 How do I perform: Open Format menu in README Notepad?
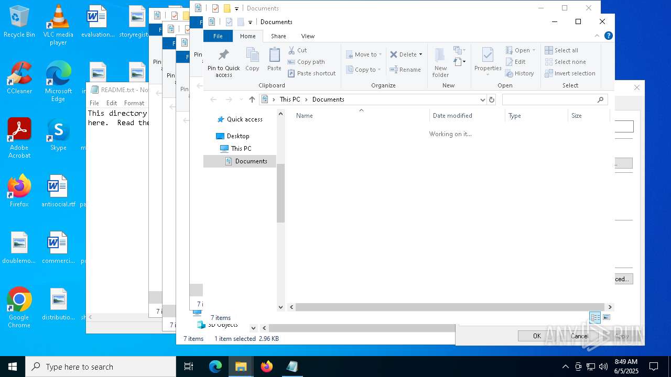click(134, 103)
